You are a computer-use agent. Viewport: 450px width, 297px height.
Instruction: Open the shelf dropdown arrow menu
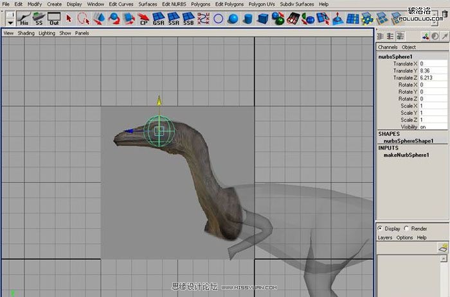pos(10,22)
